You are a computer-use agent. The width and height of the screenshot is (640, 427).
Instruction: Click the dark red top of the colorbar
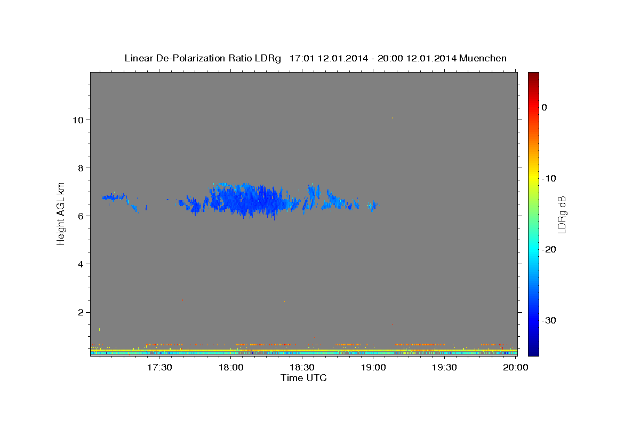[x=533, y=77]
